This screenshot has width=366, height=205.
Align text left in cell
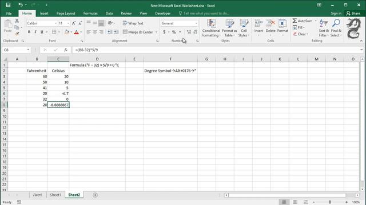(x=89, y=32)
